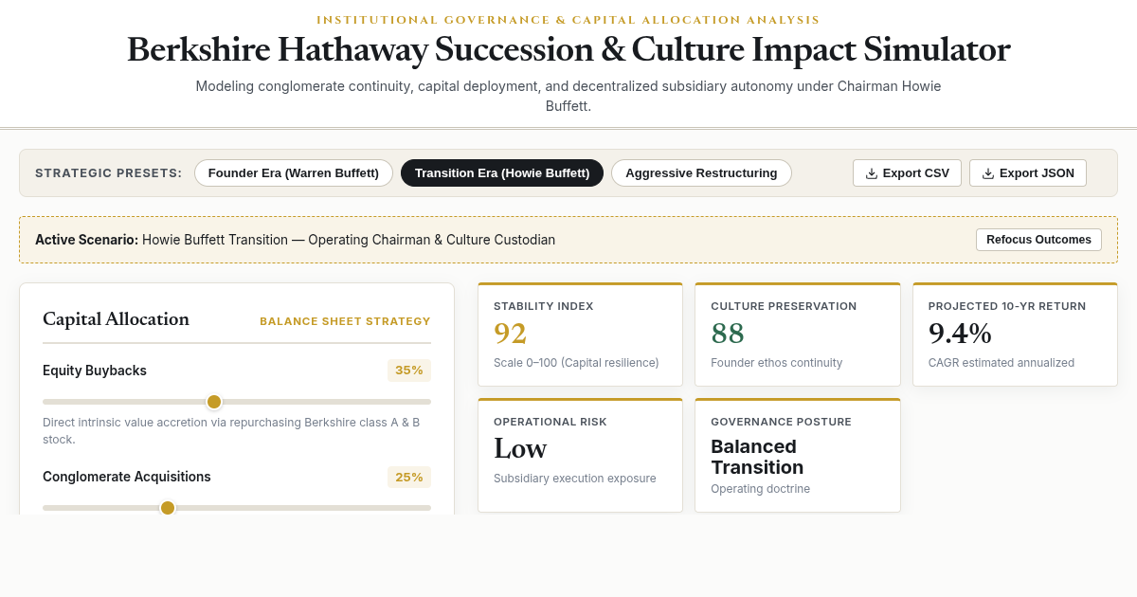Click the download icon in Export JSON
Screen dimensions: 1137x597
tap(988, 173)
